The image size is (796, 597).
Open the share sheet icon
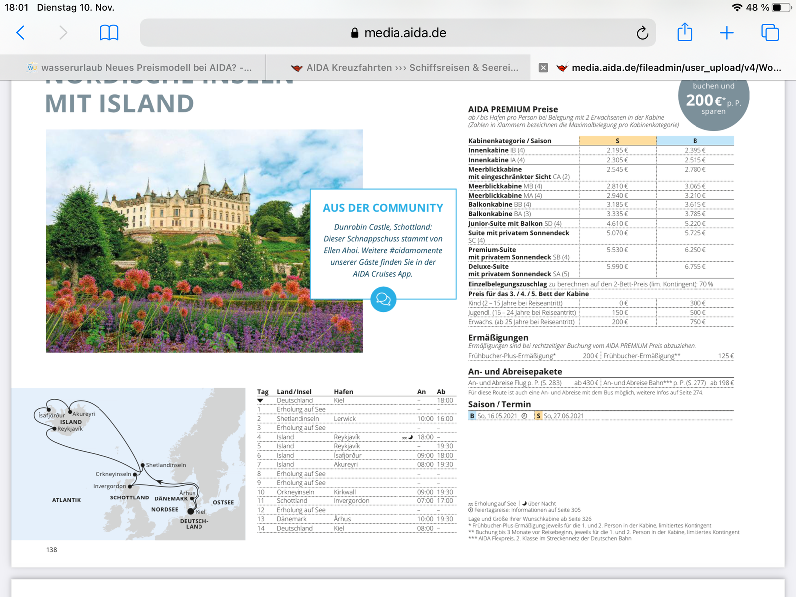(x=685, y=33)
